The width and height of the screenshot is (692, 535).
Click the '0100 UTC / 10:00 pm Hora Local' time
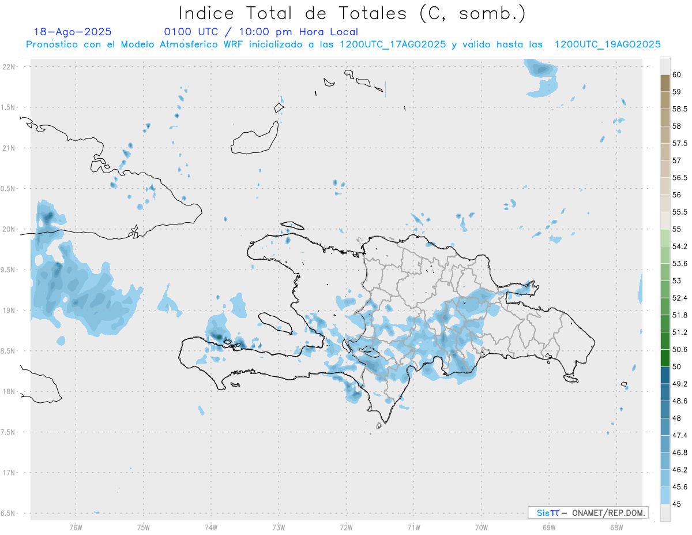(x=261, y=32)
